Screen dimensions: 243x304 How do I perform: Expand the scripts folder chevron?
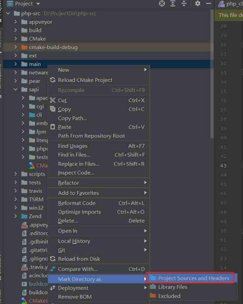point(16,174)
